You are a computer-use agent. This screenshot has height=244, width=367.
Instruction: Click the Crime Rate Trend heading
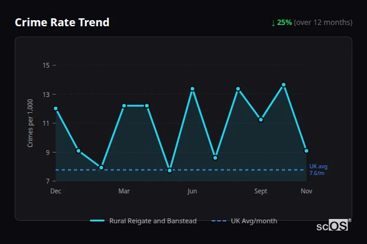62,23
